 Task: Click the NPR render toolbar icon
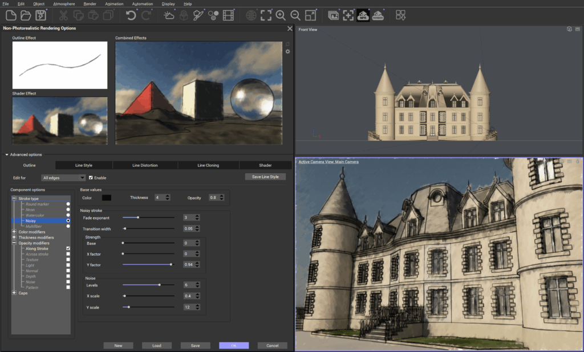point(363,15)
